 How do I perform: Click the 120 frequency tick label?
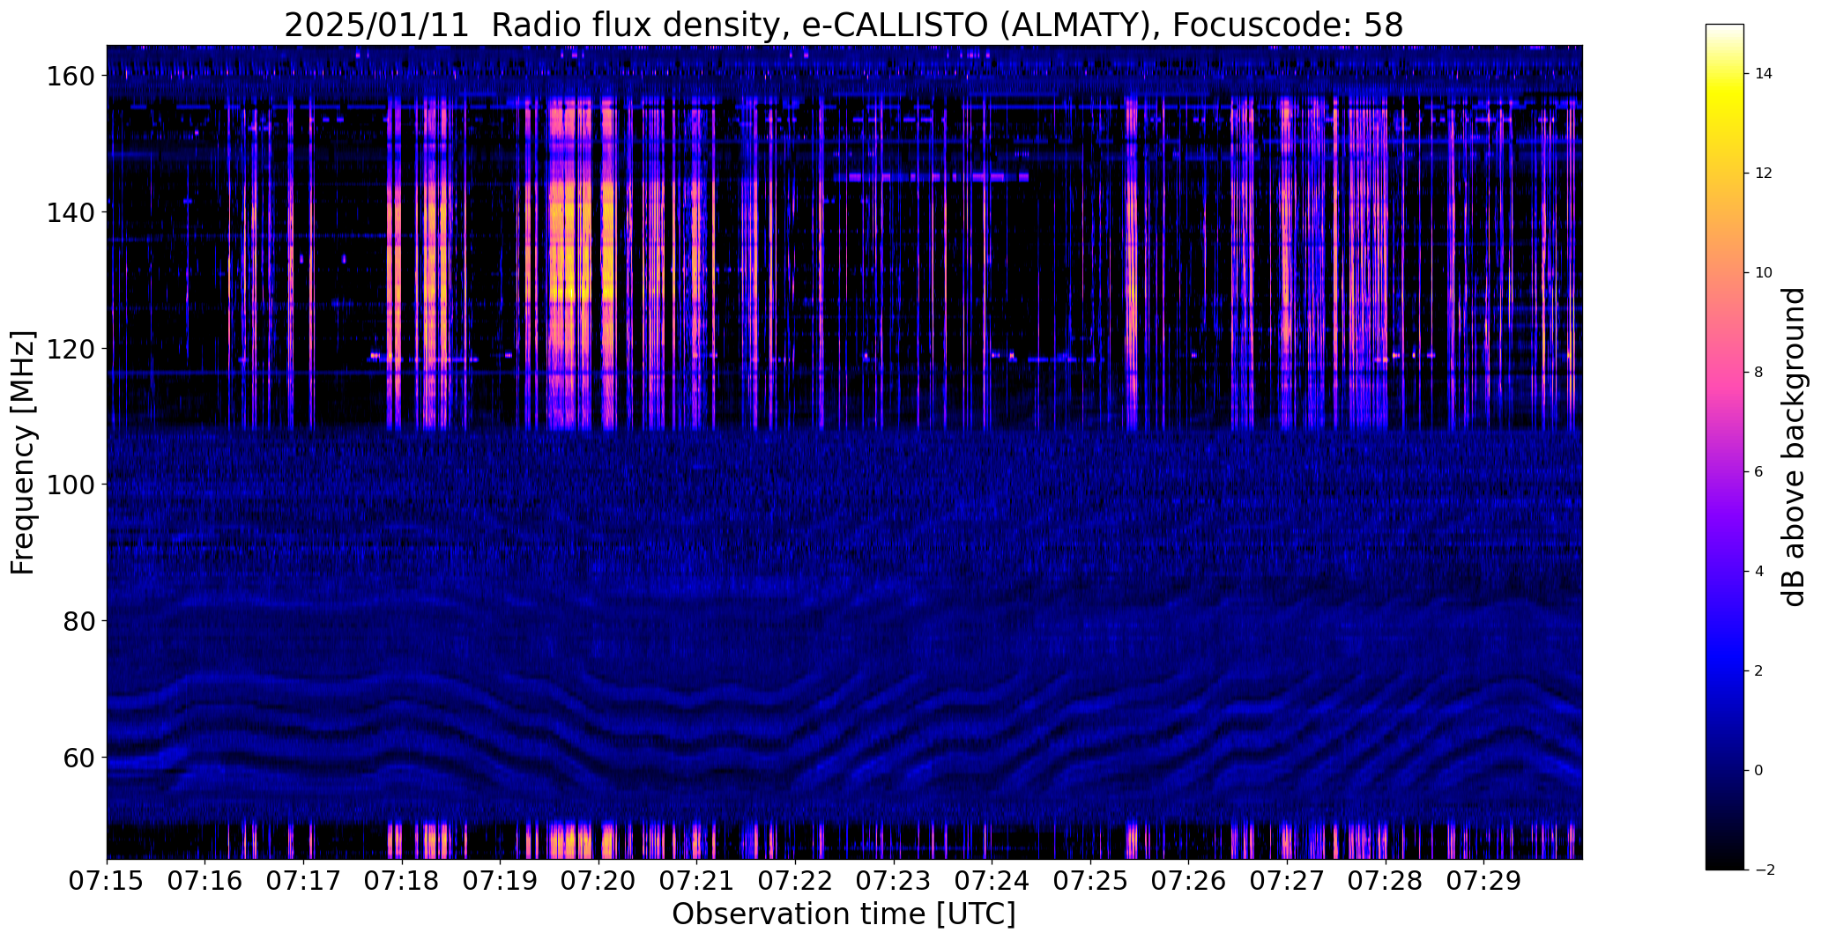tap(71, 349)
